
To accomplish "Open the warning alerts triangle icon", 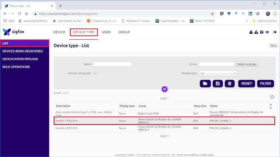I will click(x=256, y=32).
